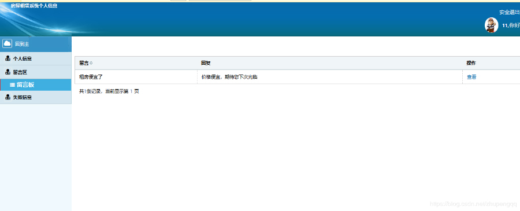
Task: Click the cloud icon beside 回到主
Action: (x=8, y=43)
